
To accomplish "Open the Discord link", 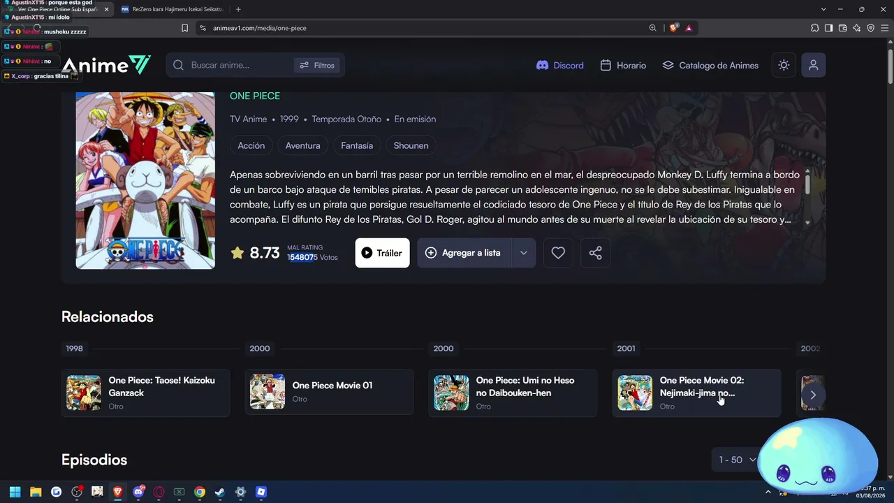I will click(x=559, y=65).
